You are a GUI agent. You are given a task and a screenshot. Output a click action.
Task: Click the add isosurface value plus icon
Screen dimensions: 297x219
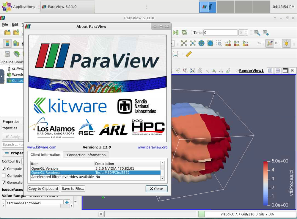tap(67, 202)
